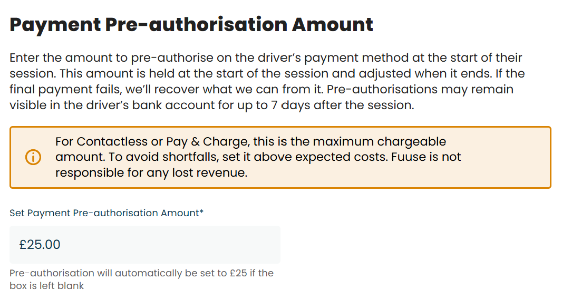Click the required asterisk on the field label
The height and width of the screenshot is (308, 562).
click(x=201, y=213)
